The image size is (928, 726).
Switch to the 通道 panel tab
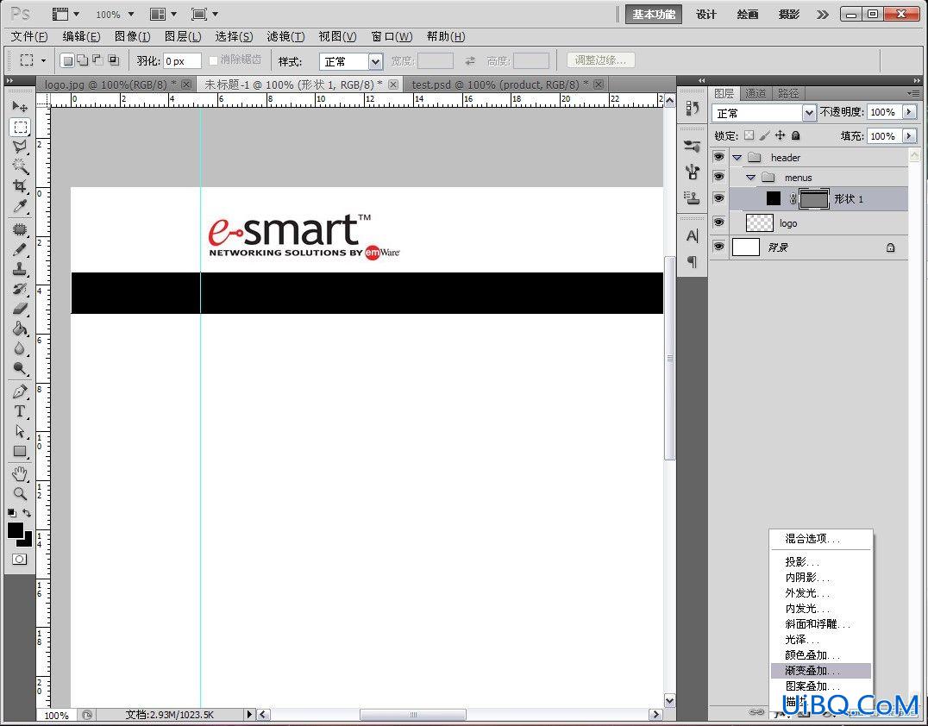click(x=755, y=93)
